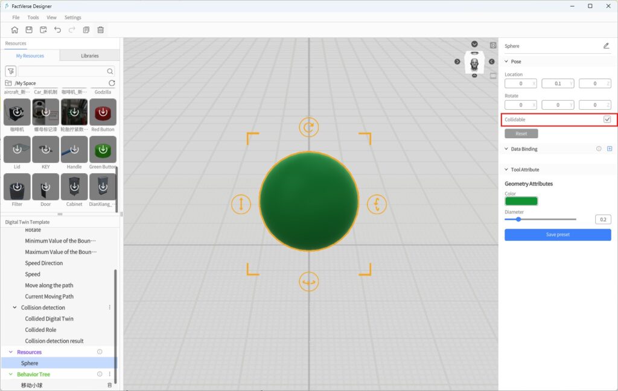Viewport: 618px width, 391px height.
Task: Click the pencil icon to rename Sphere
Action: tap(606, 46)
